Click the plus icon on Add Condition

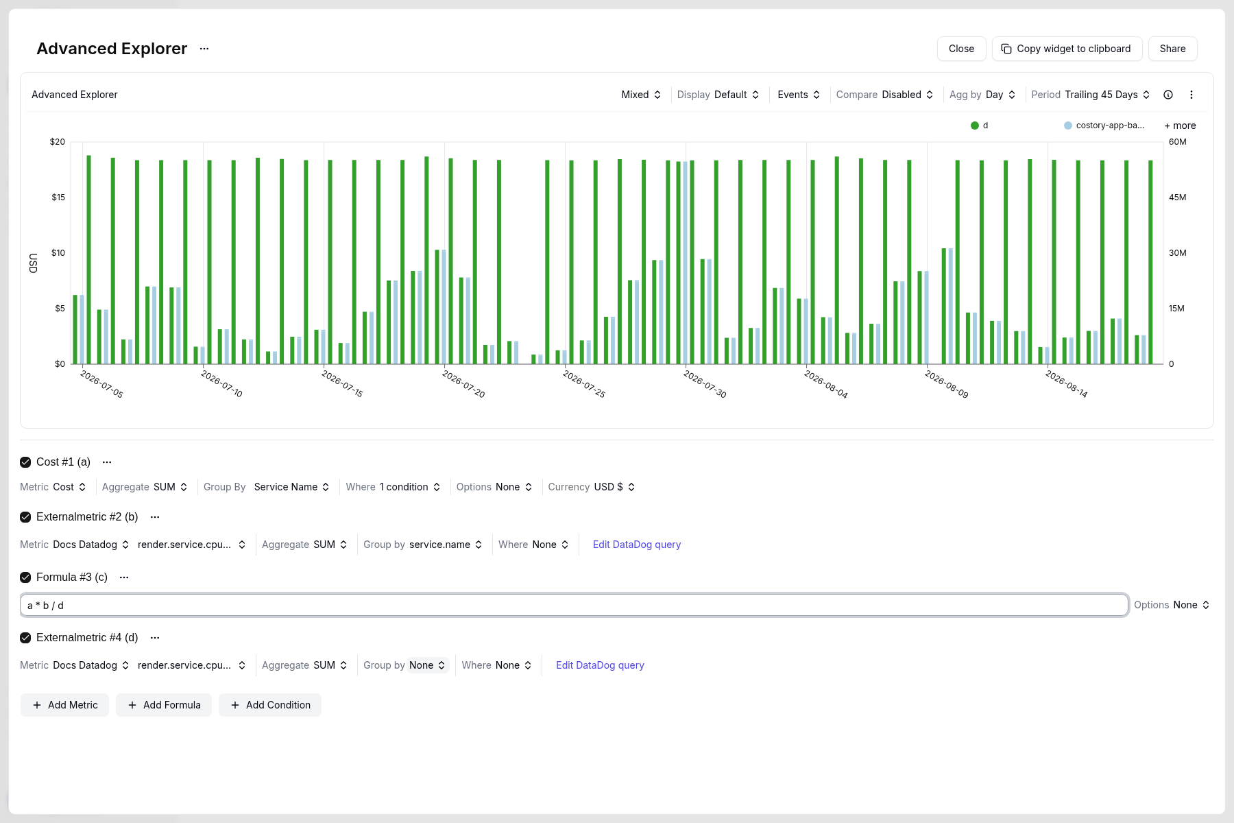[x=235, y=705]
